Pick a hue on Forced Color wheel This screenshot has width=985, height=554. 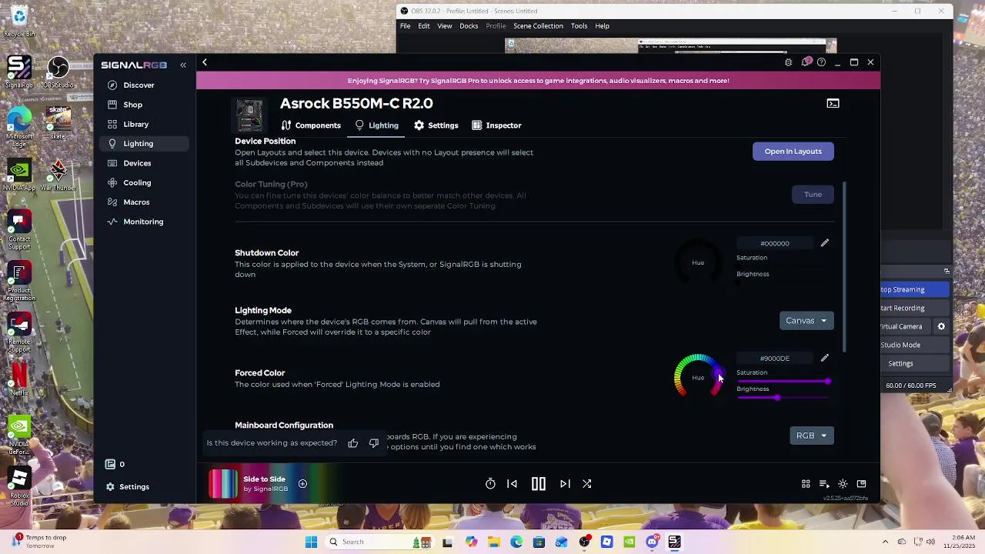pyautogui.click(x=698, y=377)
